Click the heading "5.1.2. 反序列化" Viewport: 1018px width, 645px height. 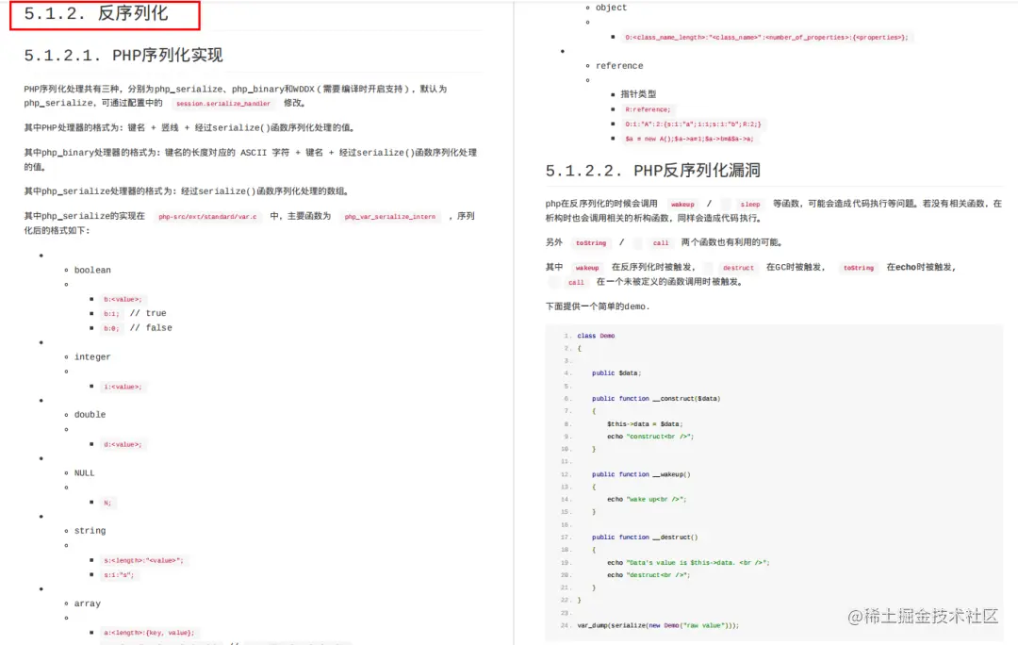(96, 13)
